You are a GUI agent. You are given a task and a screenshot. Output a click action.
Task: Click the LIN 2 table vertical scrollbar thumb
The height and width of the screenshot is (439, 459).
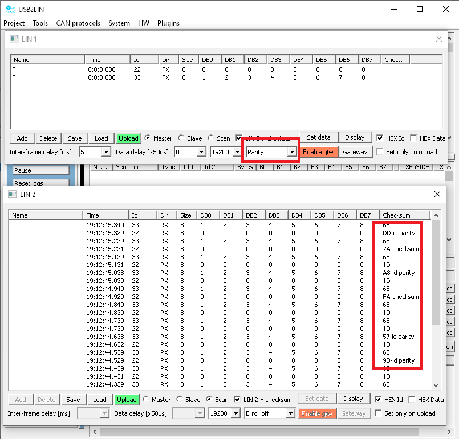click(x=436, y=272)
